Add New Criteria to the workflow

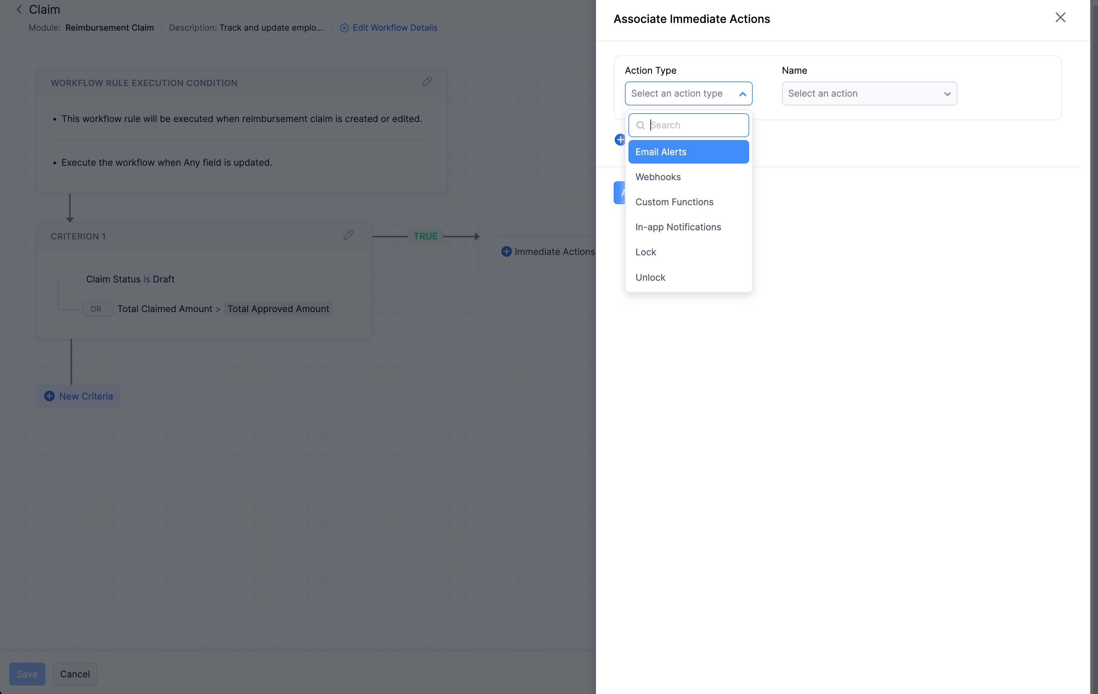point(78,396)
